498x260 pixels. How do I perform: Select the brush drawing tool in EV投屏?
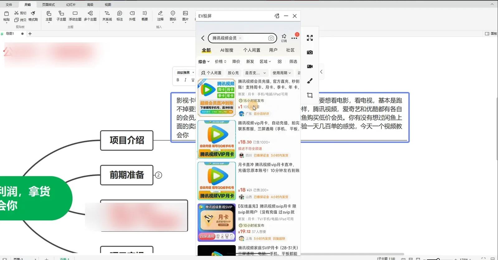(310, 81)
